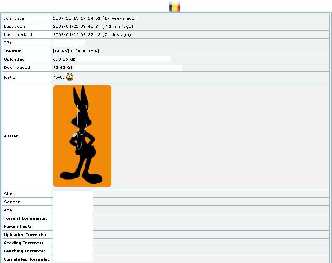332x263 pixels.
Task: Click the 'Last seen' label
Action: [15, 27]
